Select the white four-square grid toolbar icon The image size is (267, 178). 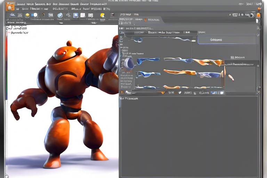tap(91, 15)
